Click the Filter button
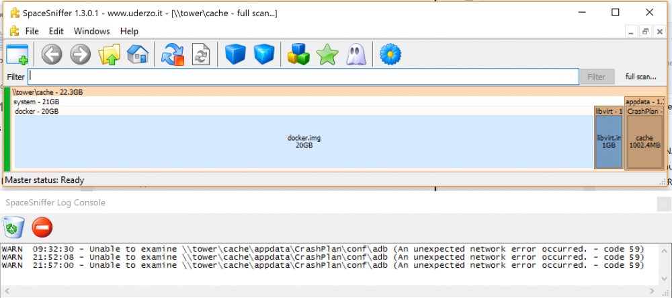Image resolution: width=672 pixels, height=298 pixels. 596,77
